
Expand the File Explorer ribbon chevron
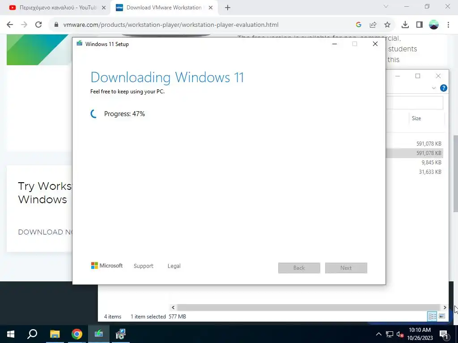[434, 88]
